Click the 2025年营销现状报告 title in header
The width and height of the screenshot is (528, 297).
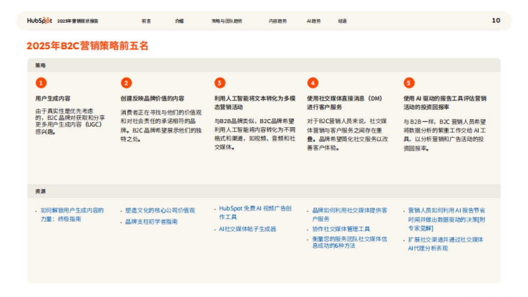(78, 21)
